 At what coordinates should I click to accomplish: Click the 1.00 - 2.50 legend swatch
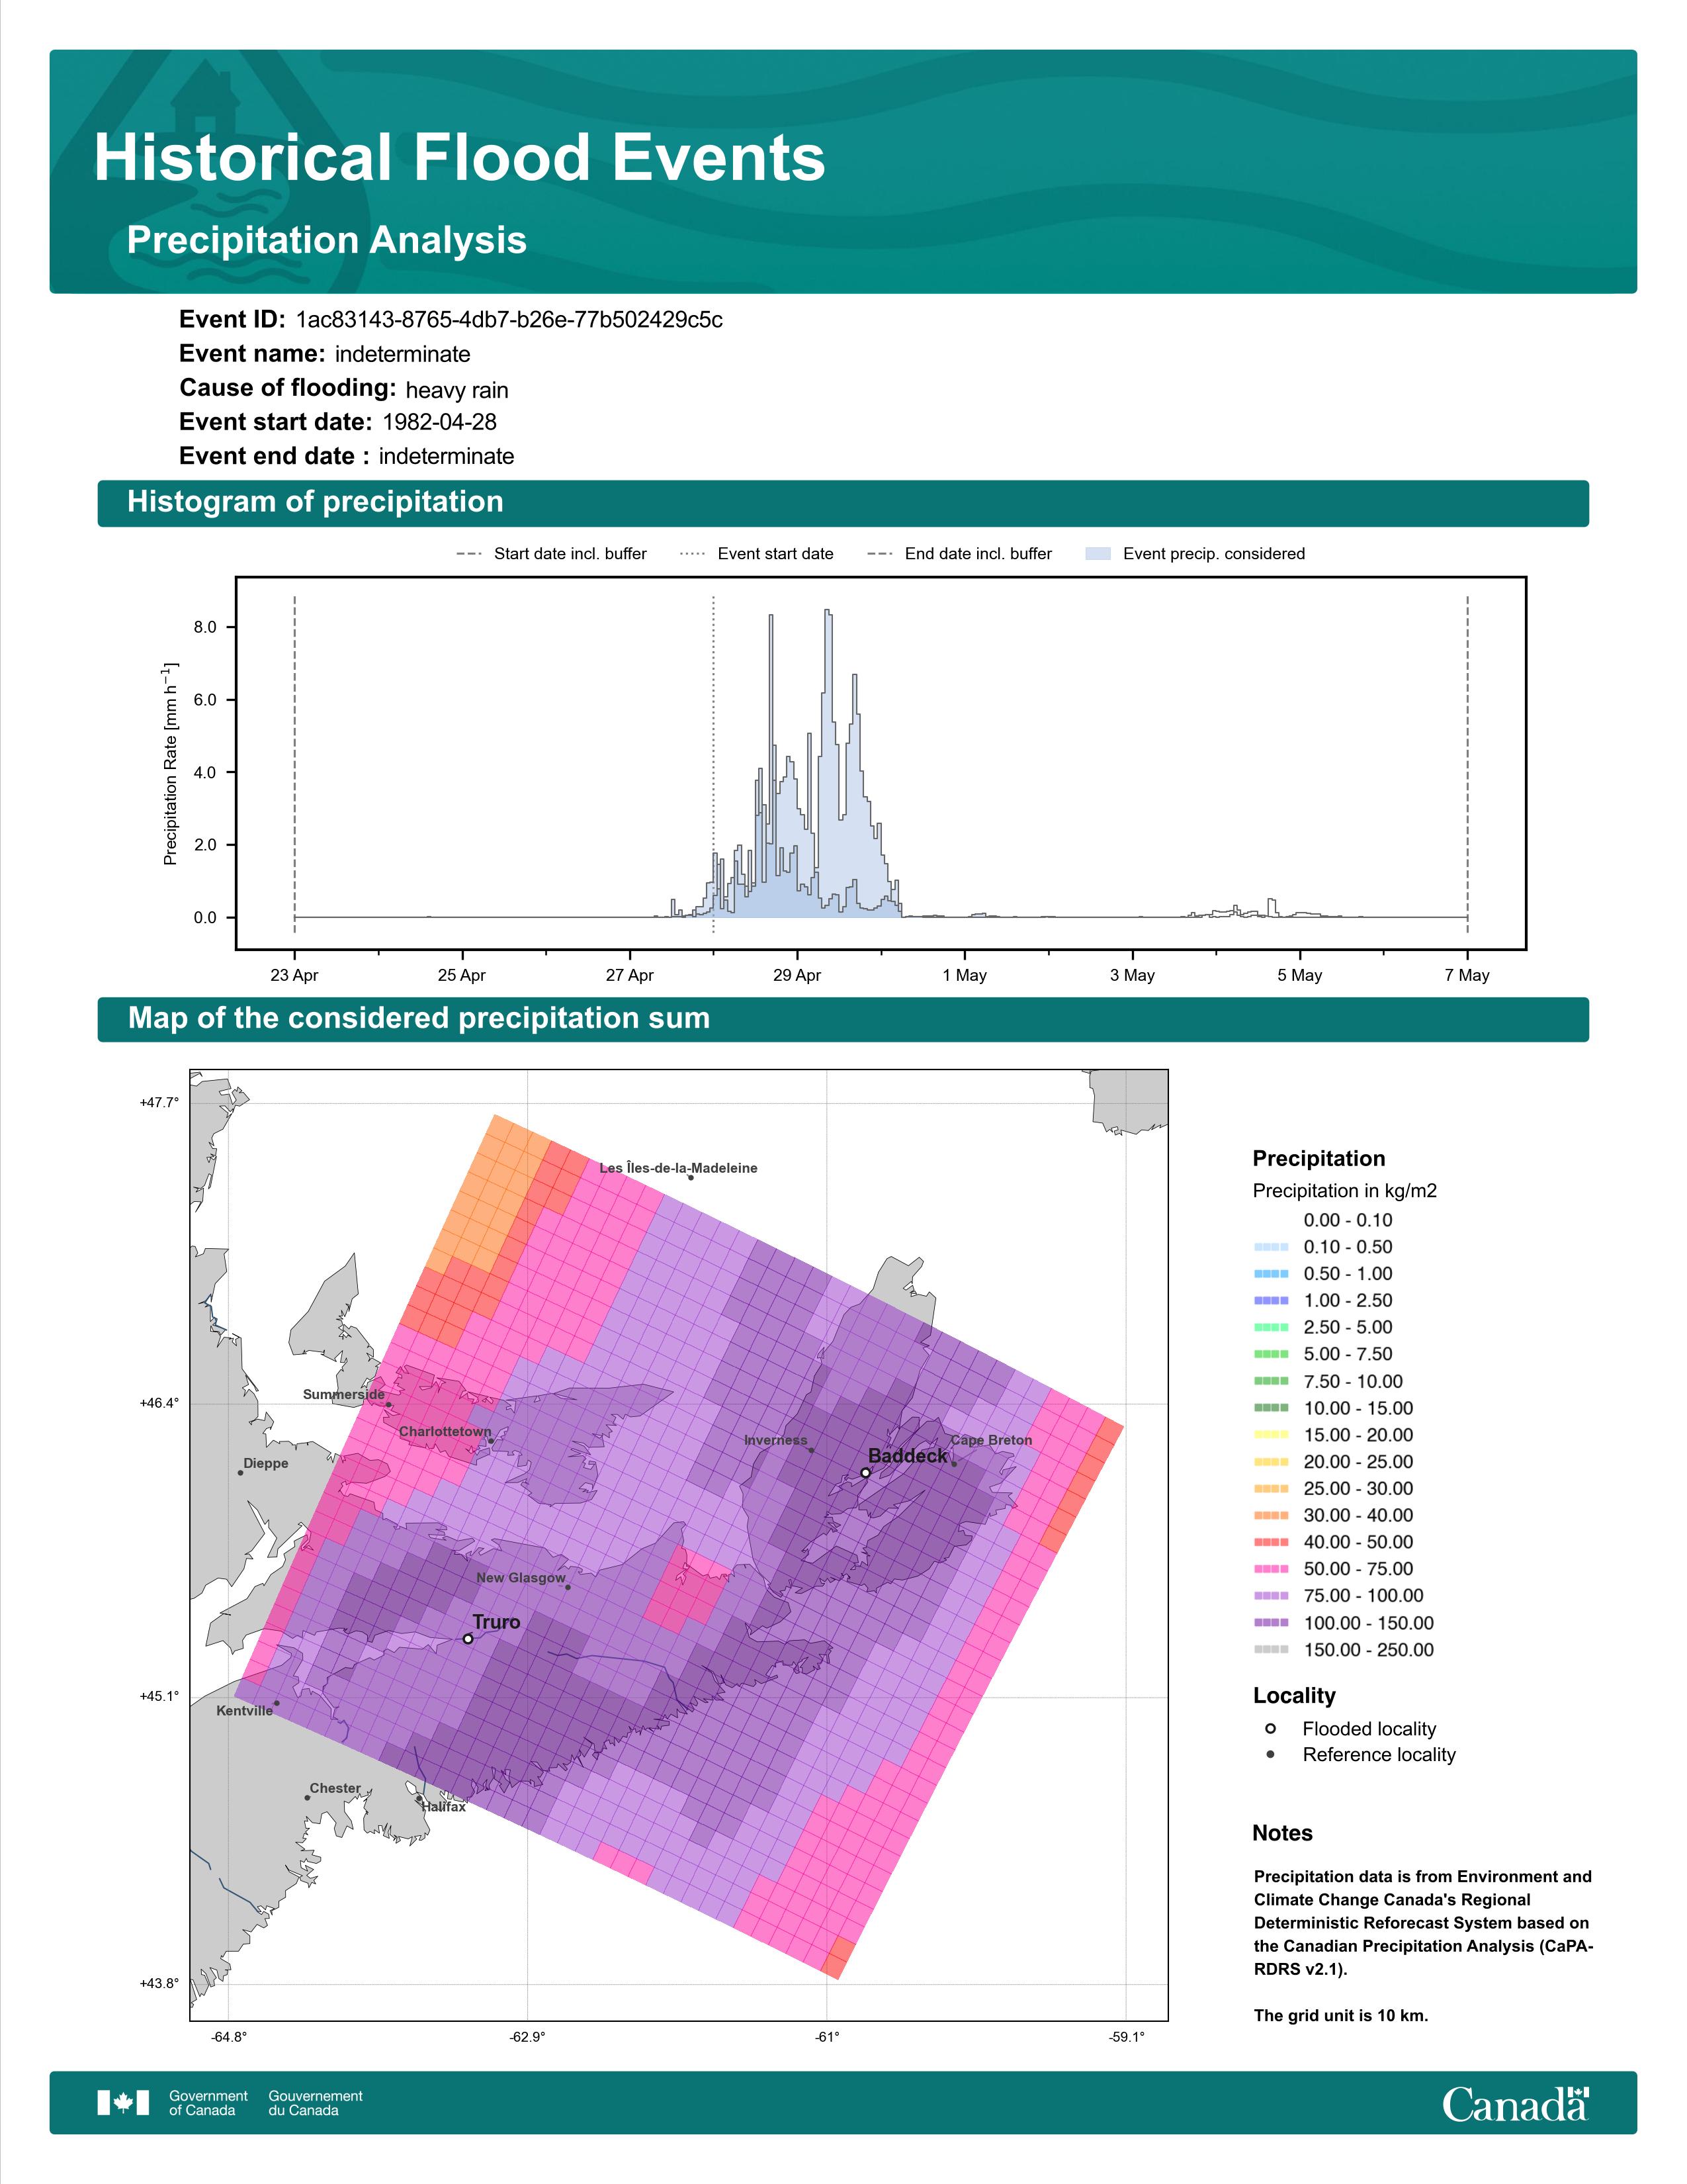[x=1272, y=1301]
